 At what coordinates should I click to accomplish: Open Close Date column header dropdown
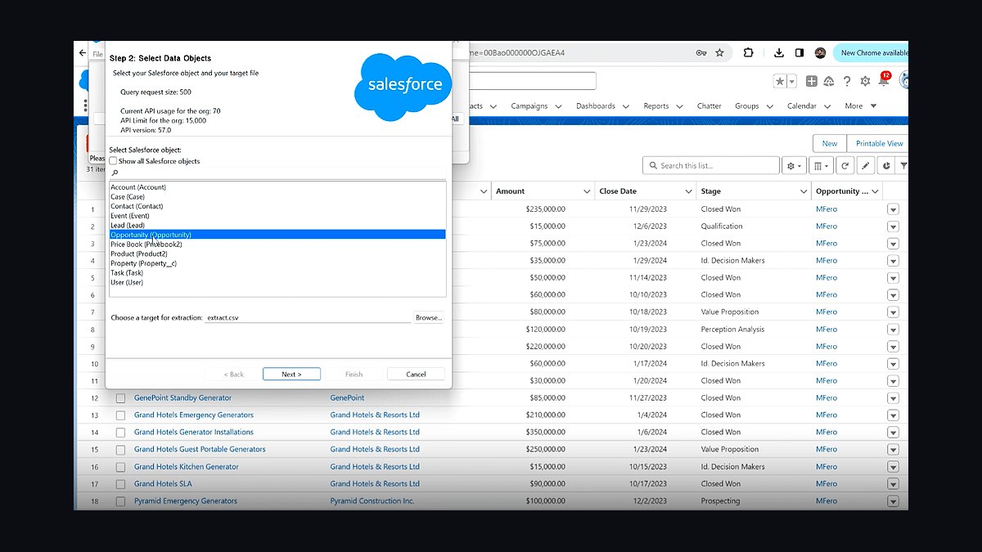click(x=690, y=191)
